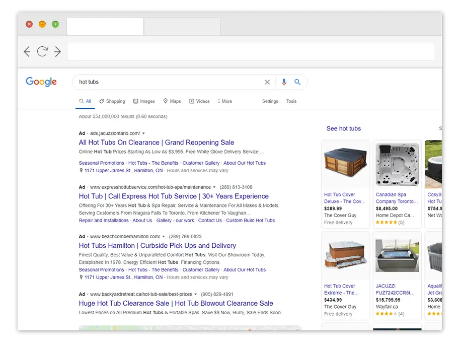The image size is (459, 352).
Task: Click 'Customer Gallery' under the Beachcomber Hamilton ad
Action: 201,270
